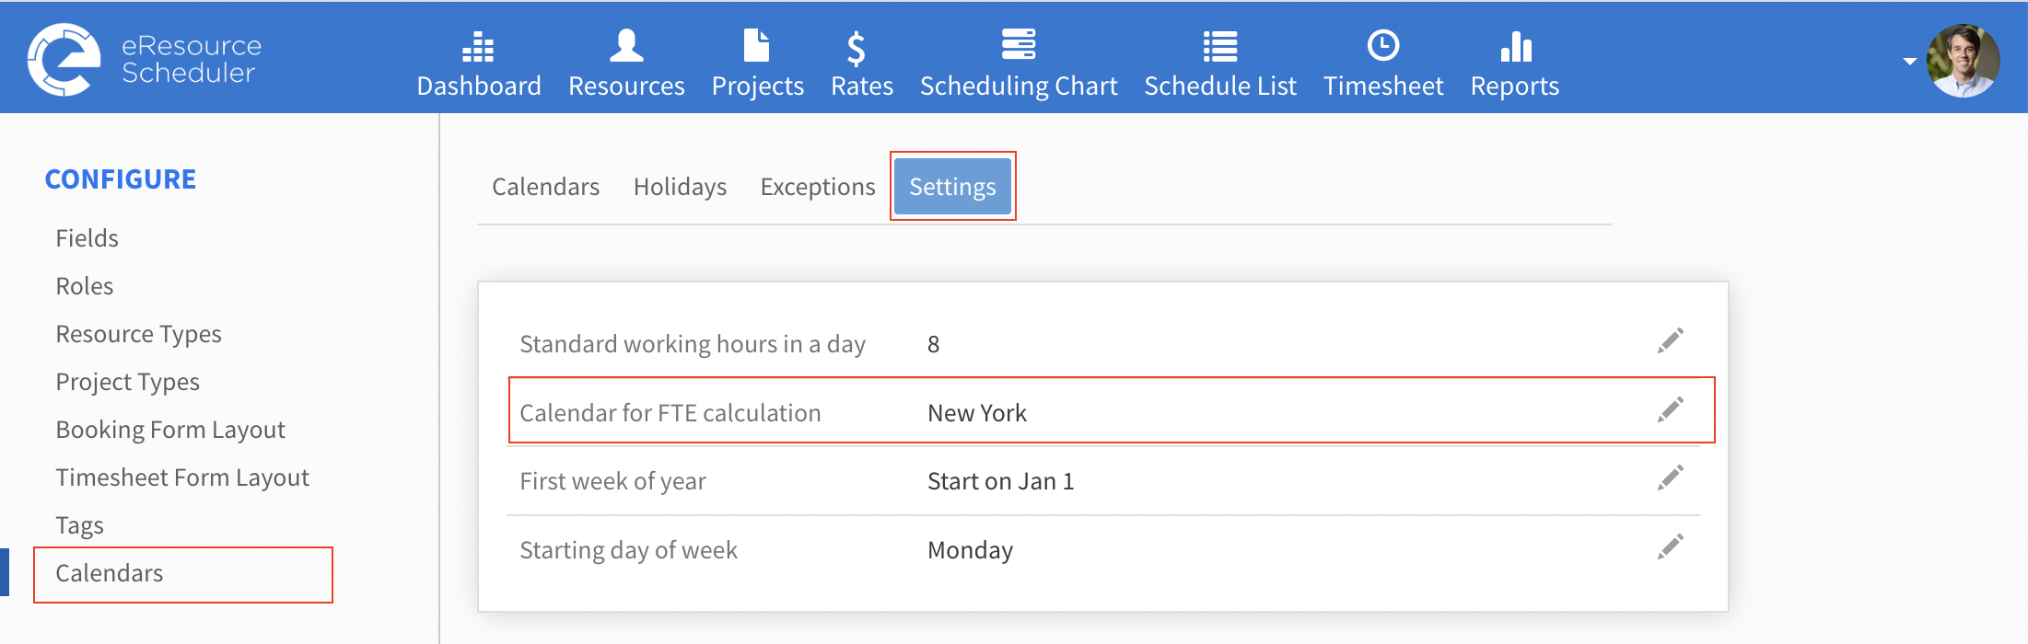Select the Rates dollar icon
Screen dimensions: 2028x644
coord(857,49)
